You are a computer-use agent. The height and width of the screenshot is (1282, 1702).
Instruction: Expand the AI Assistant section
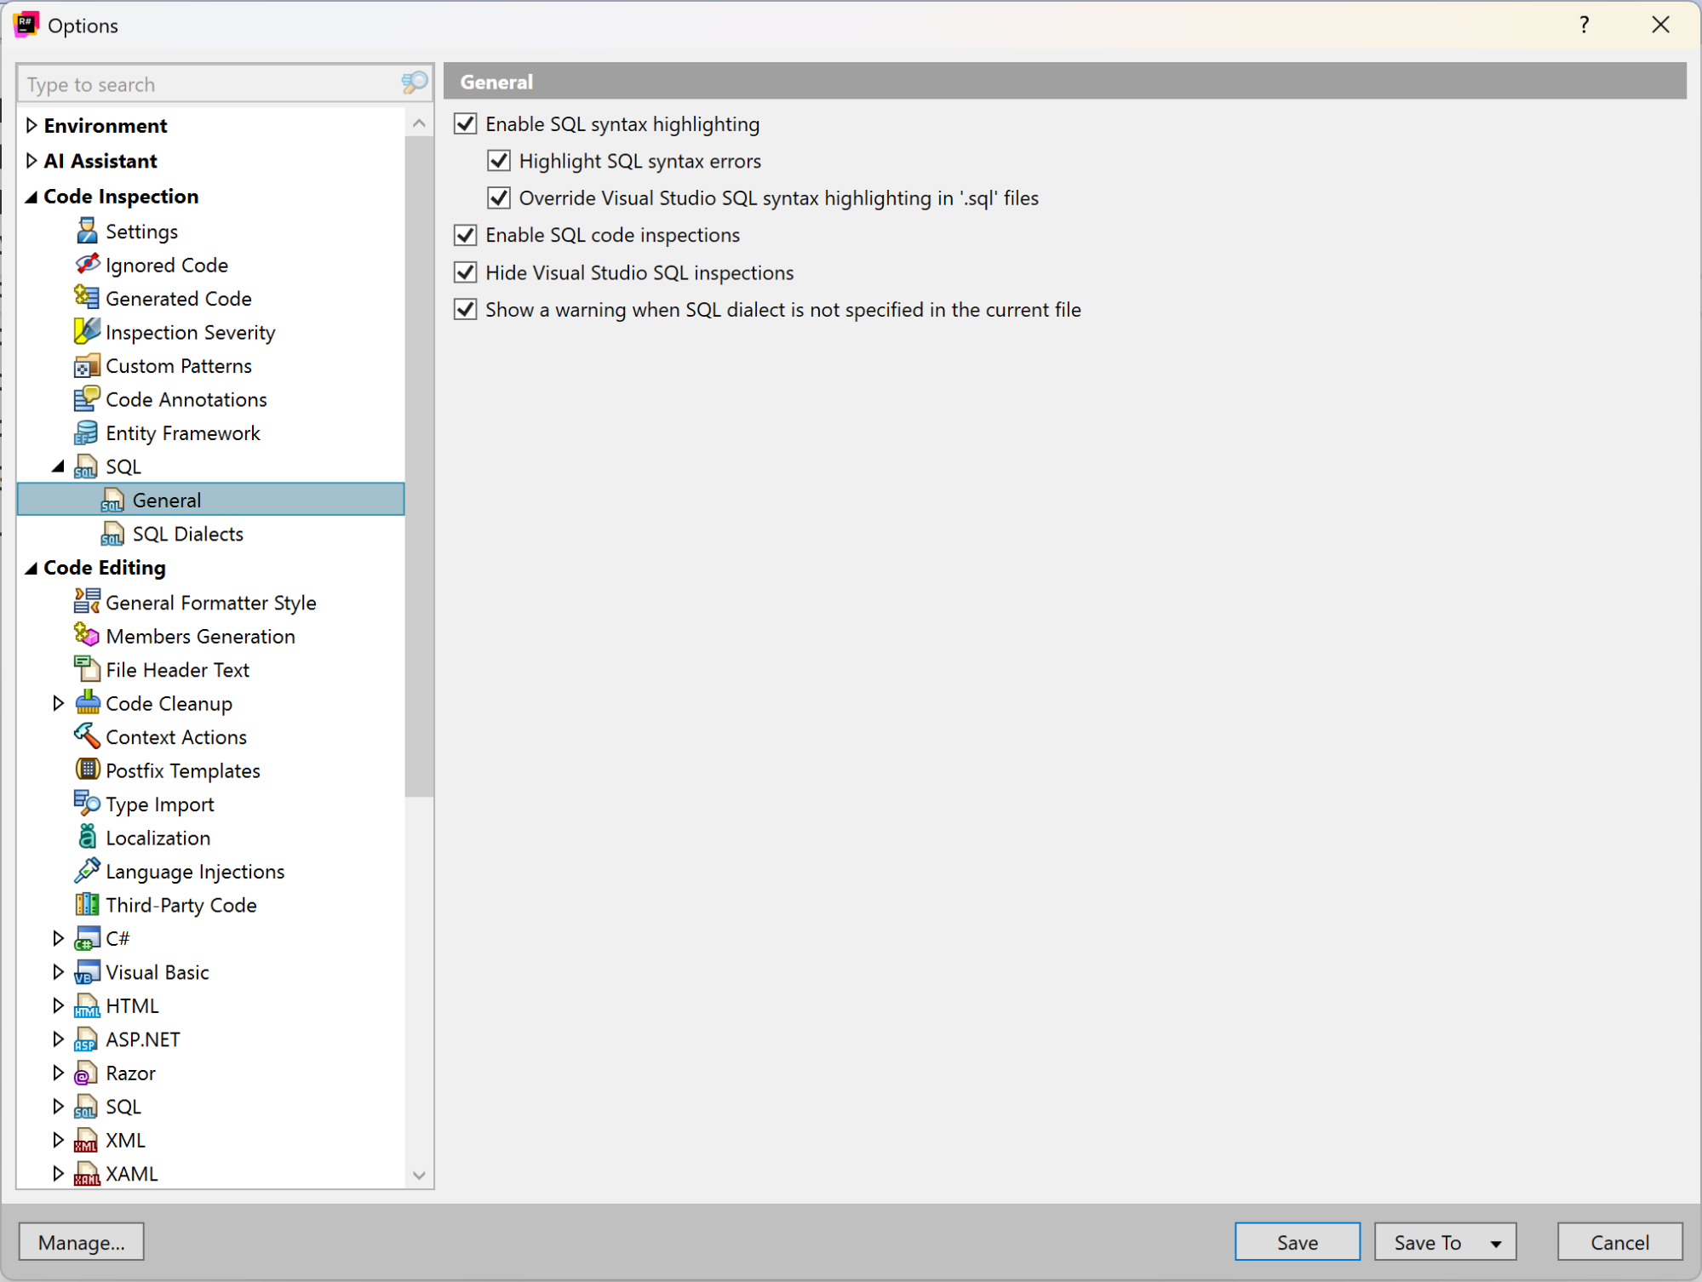(32, 160)
